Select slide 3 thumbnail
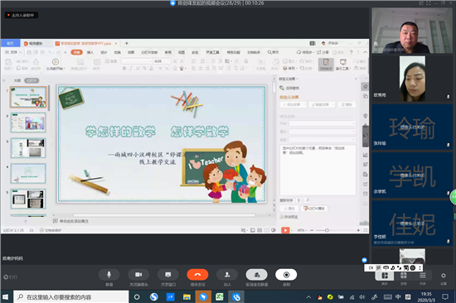456x303 pixels. point(28,148)
